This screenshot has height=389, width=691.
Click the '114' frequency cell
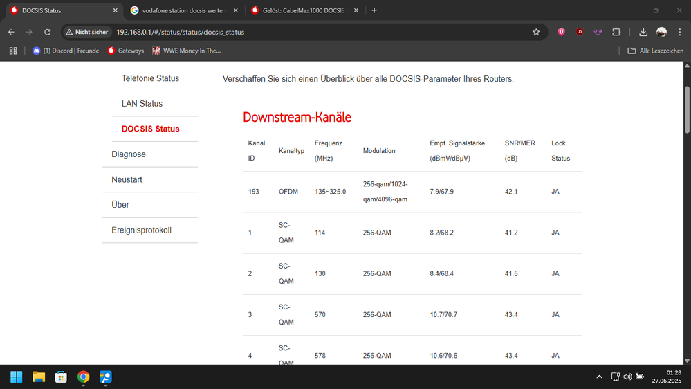[x=320, y=233]
